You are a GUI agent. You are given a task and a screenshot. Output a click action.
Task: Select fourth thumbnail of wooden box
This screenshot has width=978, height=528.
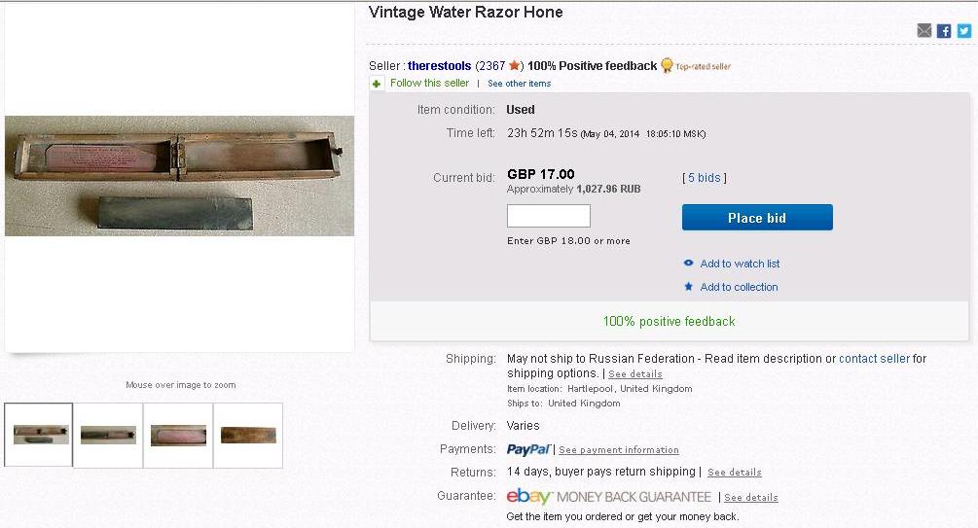click(x=248, y=435)
